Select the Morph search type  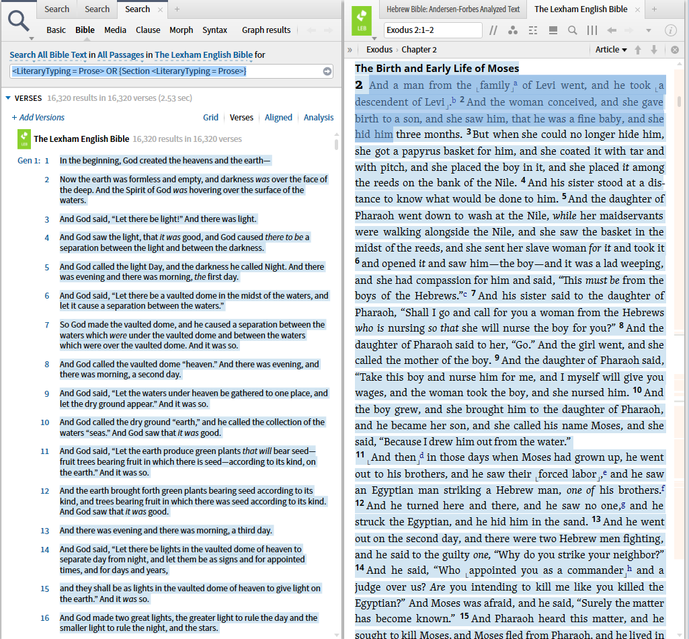point(181,30)
